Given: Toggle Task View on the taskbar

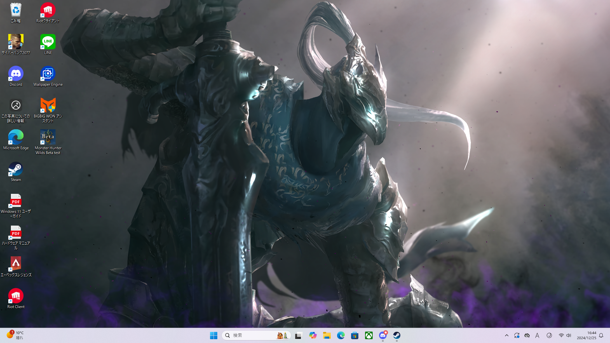Looking at the screenshot, I should tap(298, 335).
